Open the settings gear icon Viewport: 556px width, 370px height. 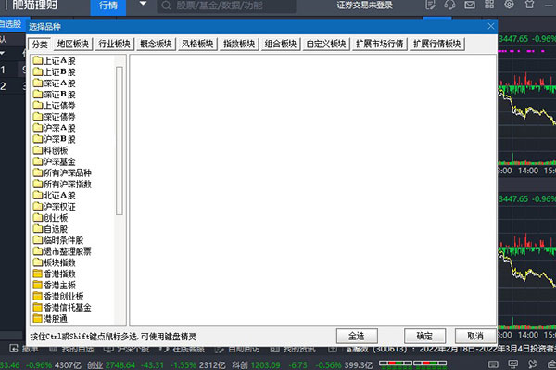pyautogui.click(x=509, y=5)
